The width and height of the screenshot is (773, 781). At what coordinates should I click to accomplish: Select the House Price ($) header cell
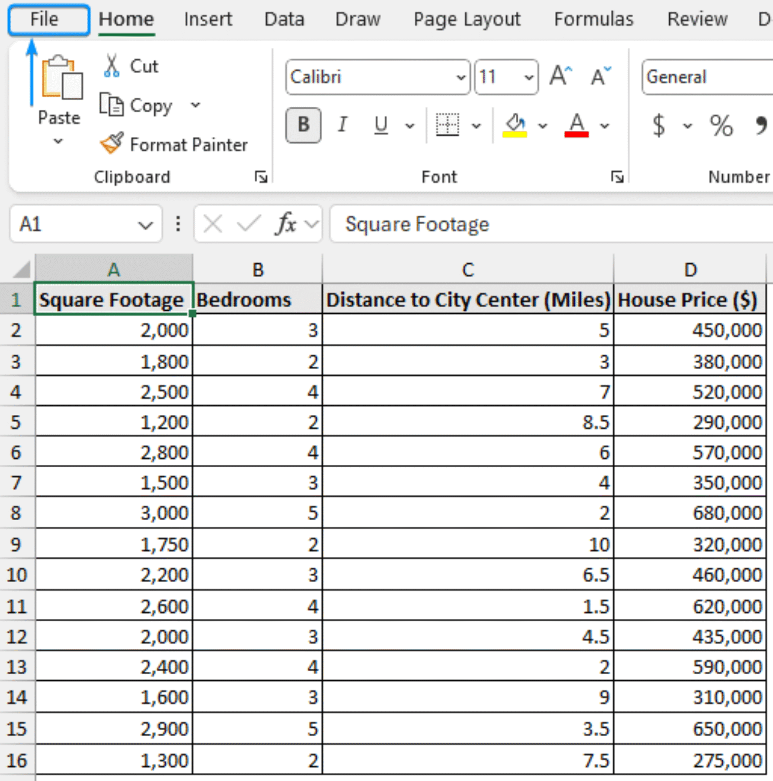click(690, 299)
